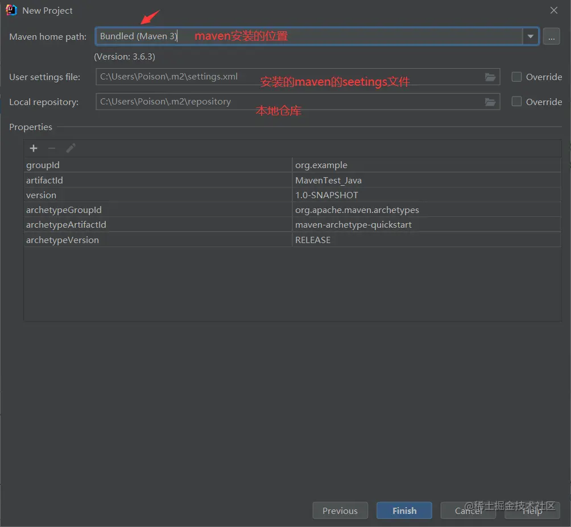
Task: Click the User settings file path field
Action: (297, 77)
